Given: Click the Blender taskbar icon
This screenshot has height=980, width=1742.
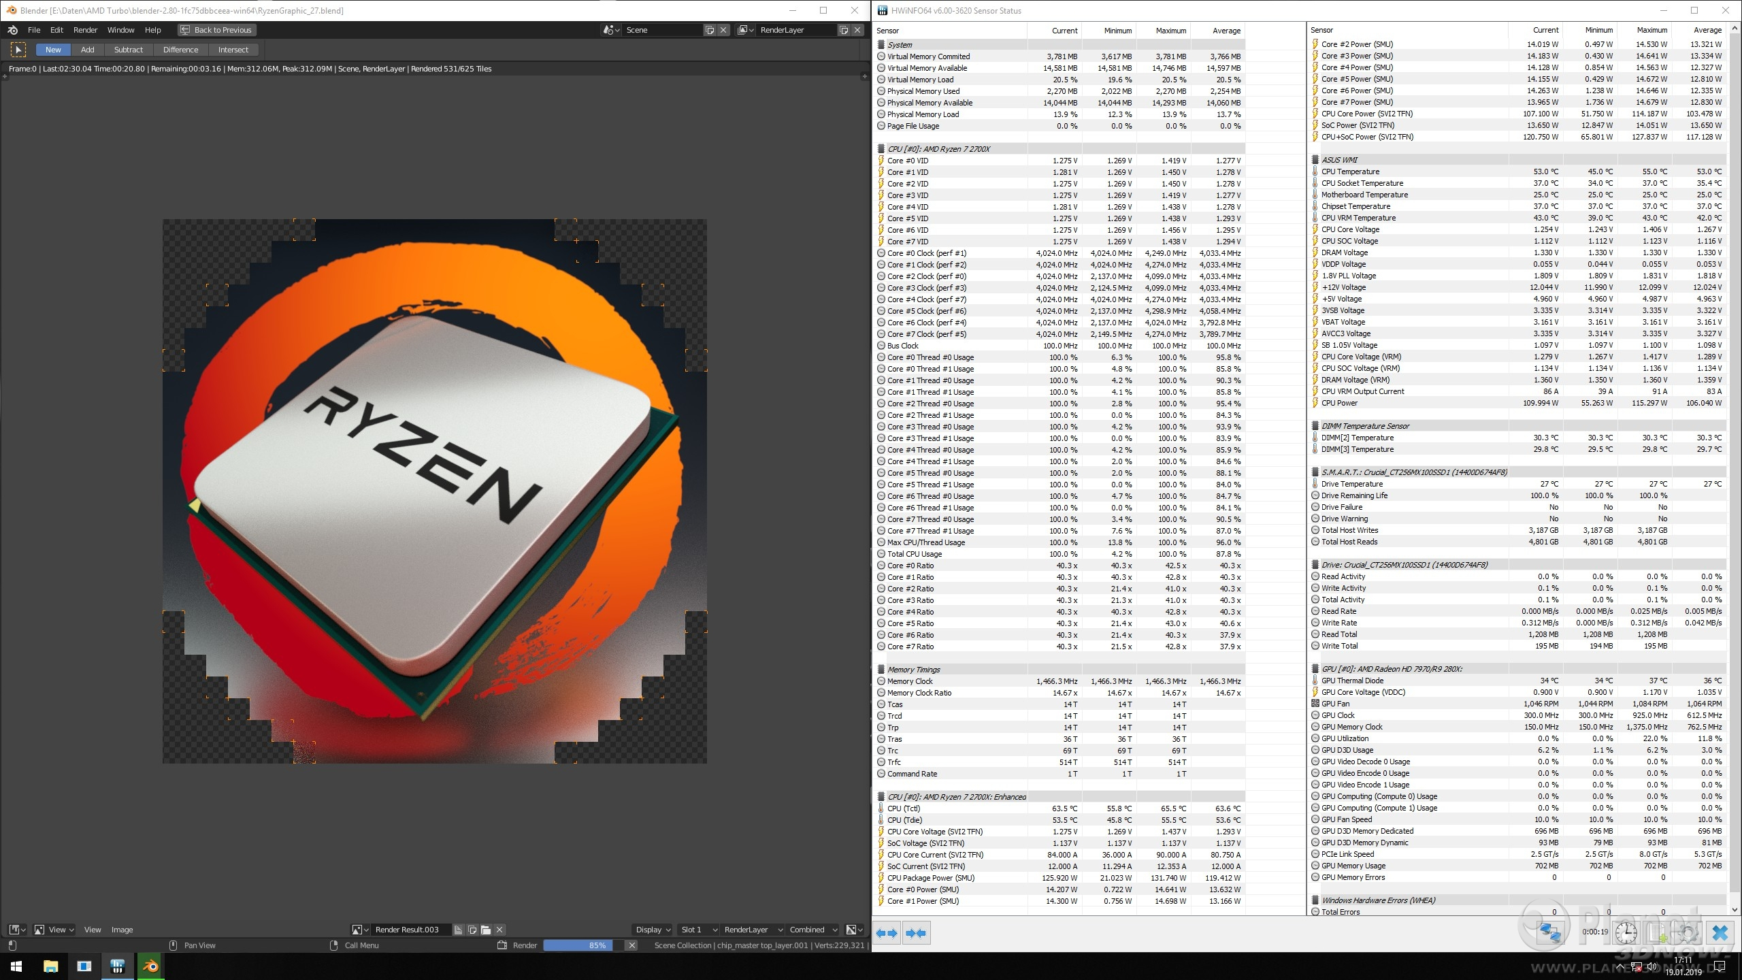Looking at the screenshot, I should (150, 966).
